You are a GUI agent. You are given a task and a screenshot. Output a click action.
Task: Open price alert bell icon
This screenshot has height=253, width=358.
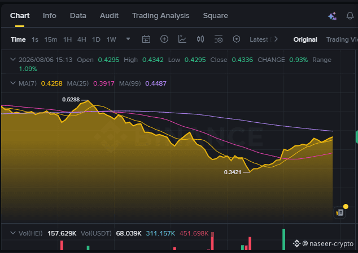[x=350, y=16]
